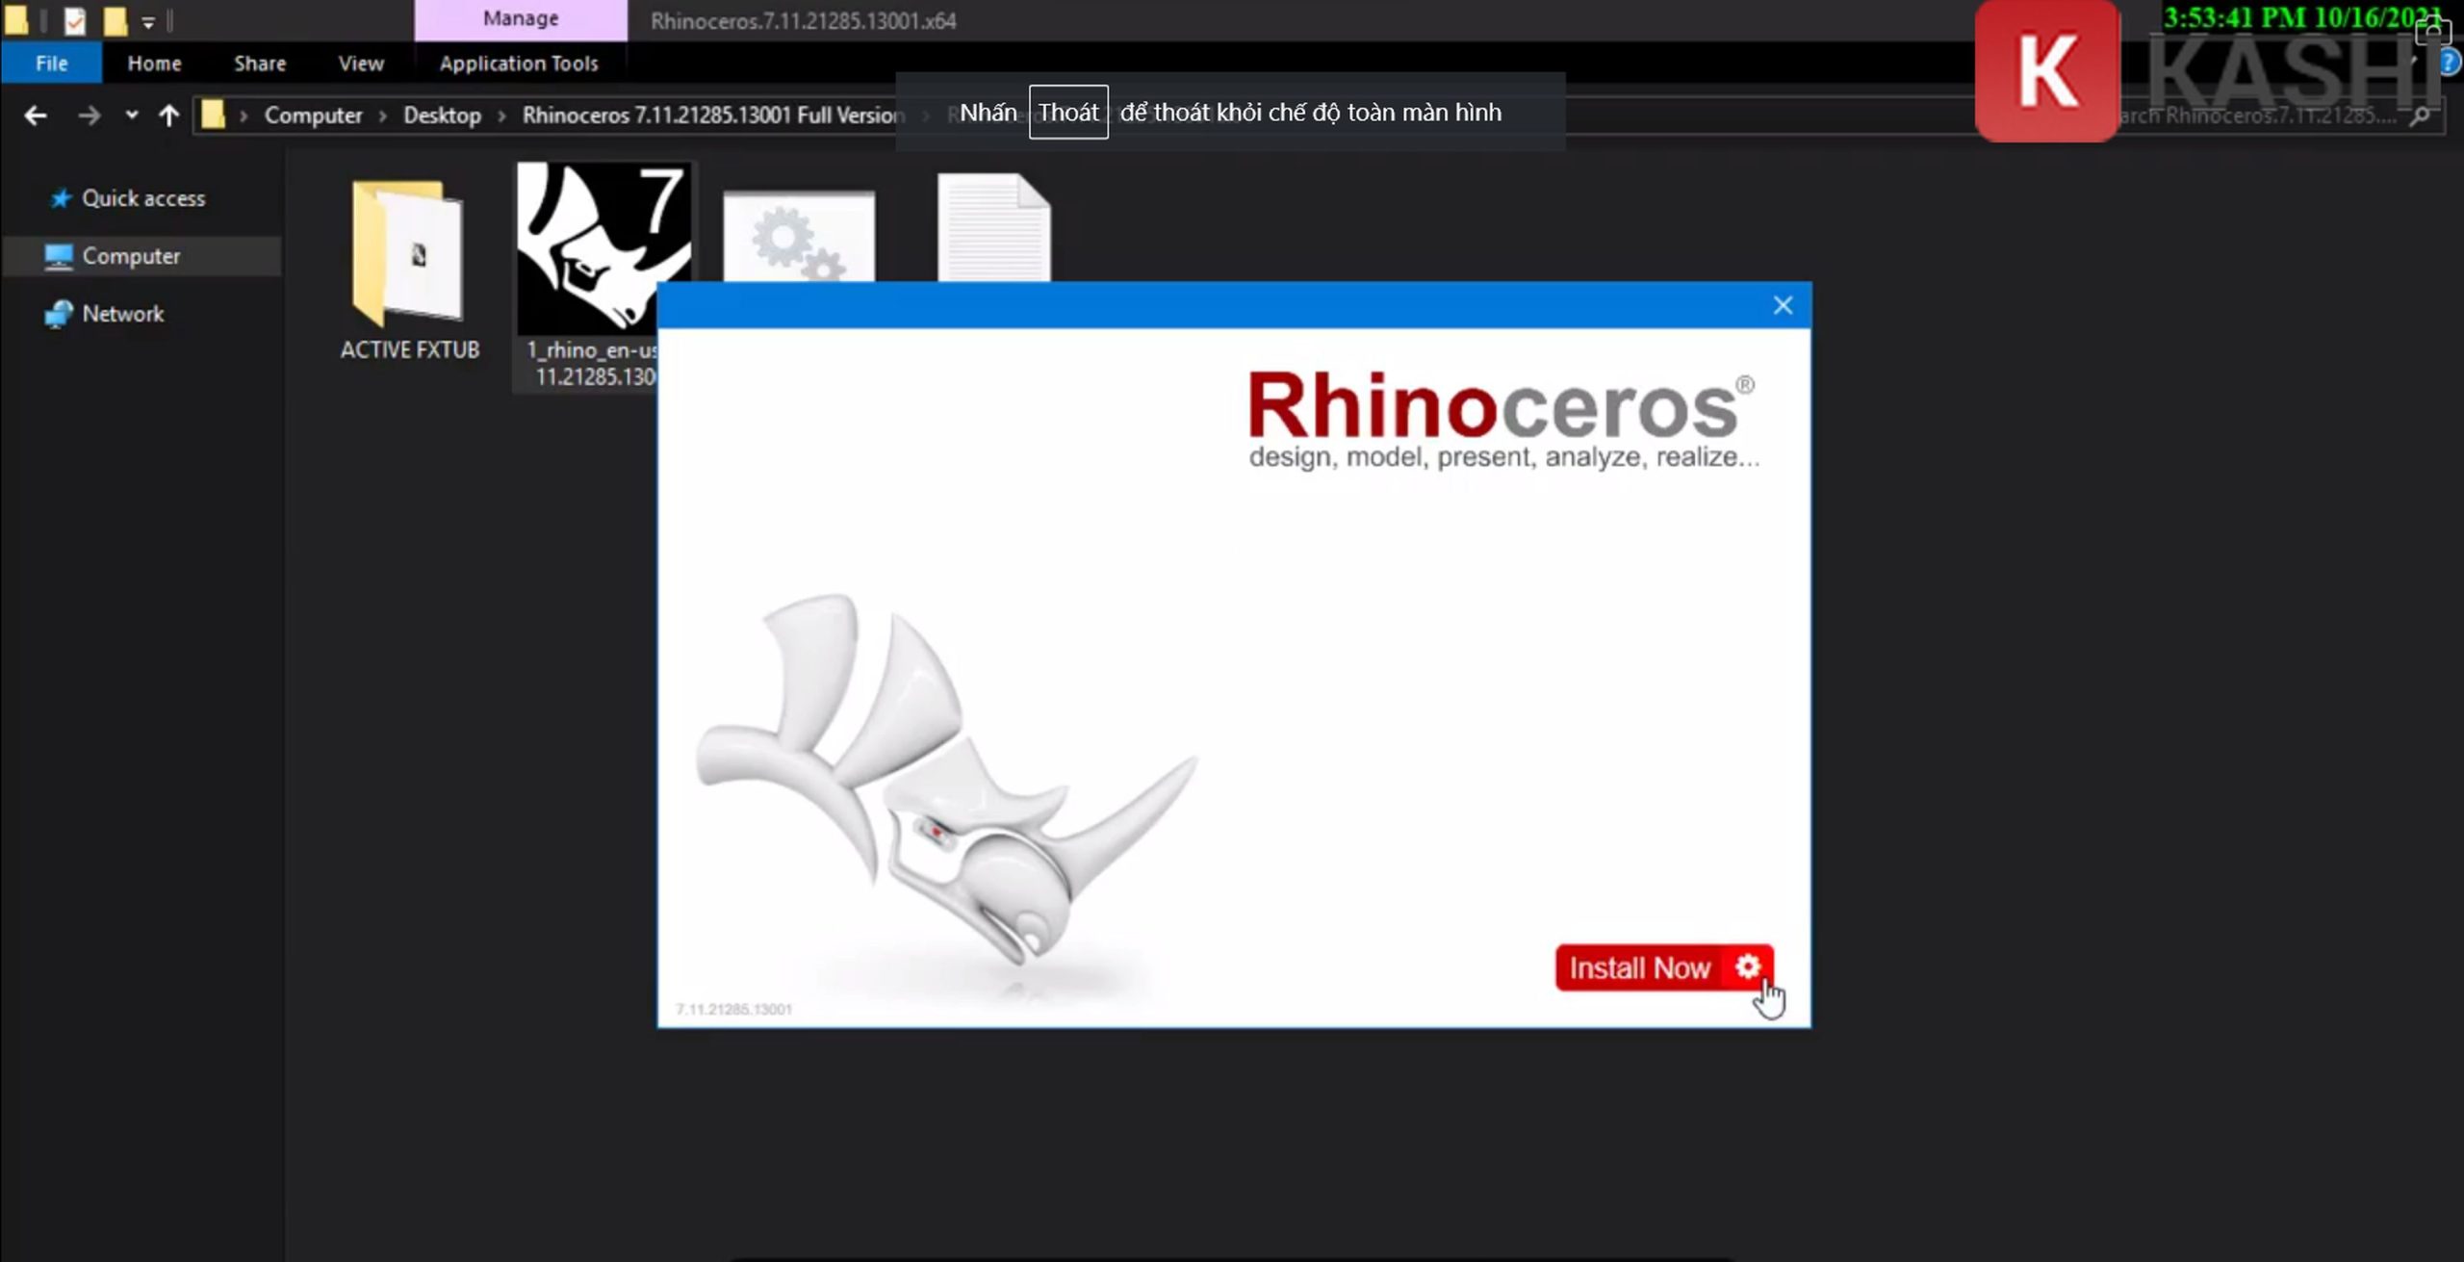The image size is (2464, 1262).
Task: Expand the chevron after Computer breadcrumb
Action: coord(383,116)
